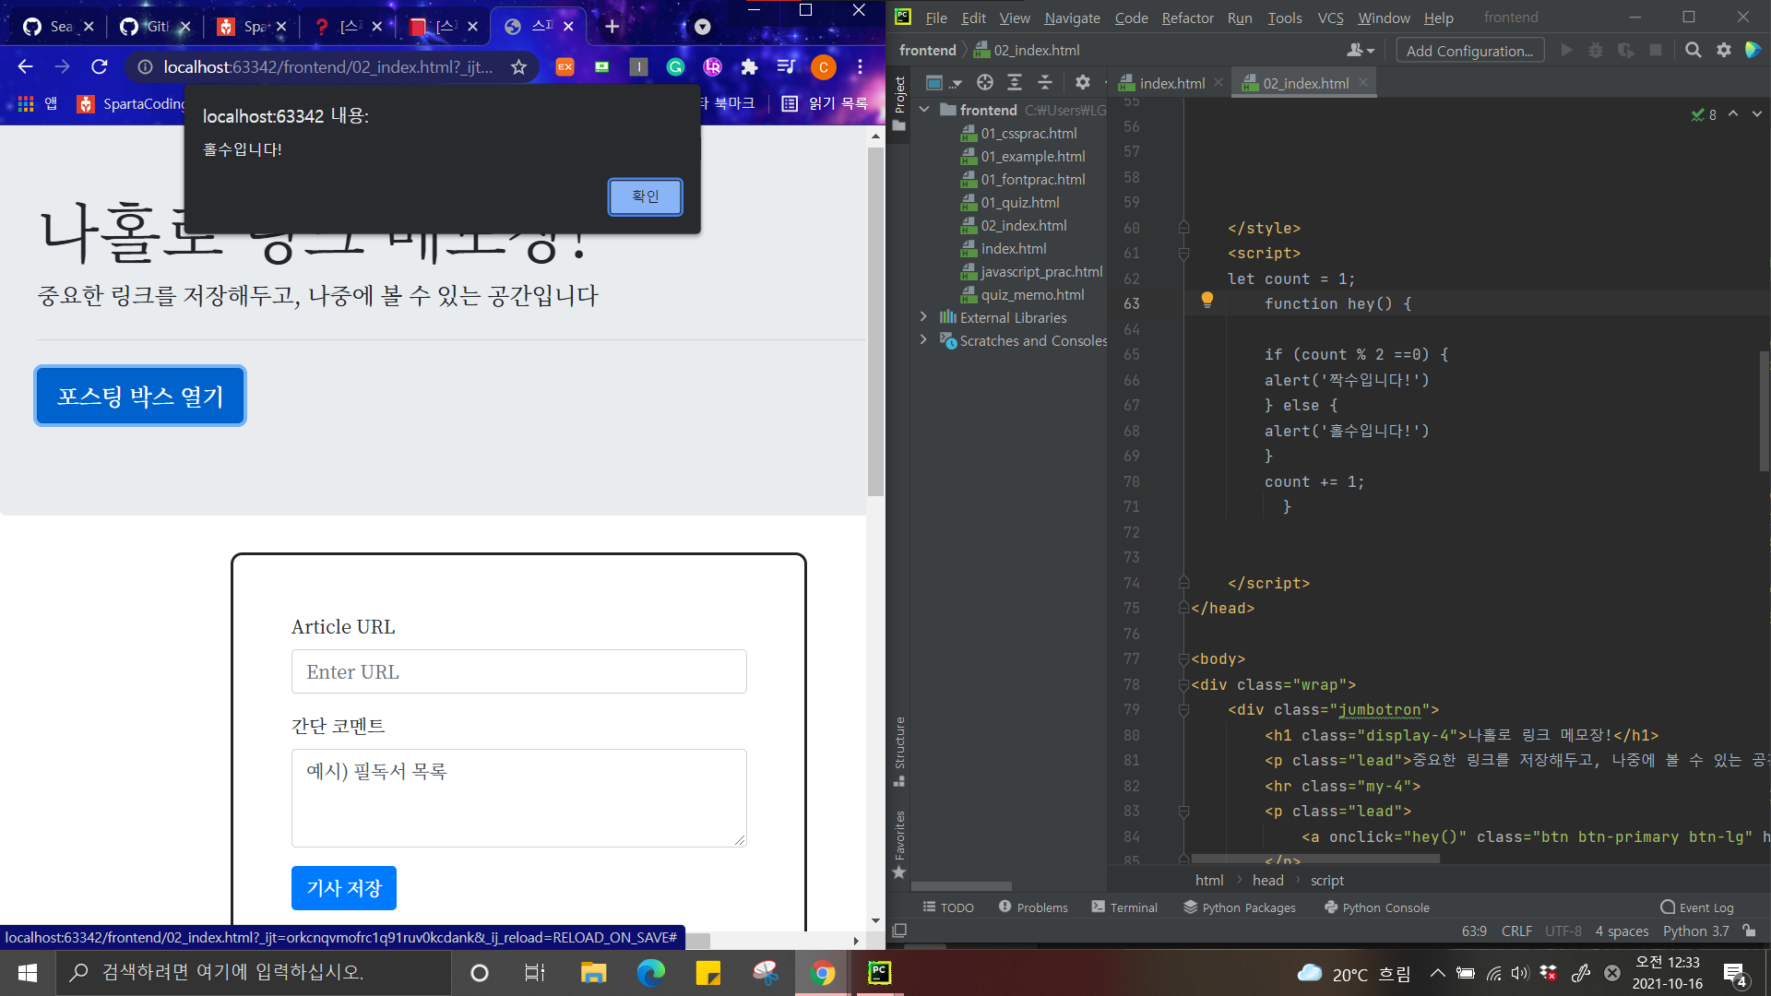Open Chrome Extensions puzzle icon

(x=749, y=67)
